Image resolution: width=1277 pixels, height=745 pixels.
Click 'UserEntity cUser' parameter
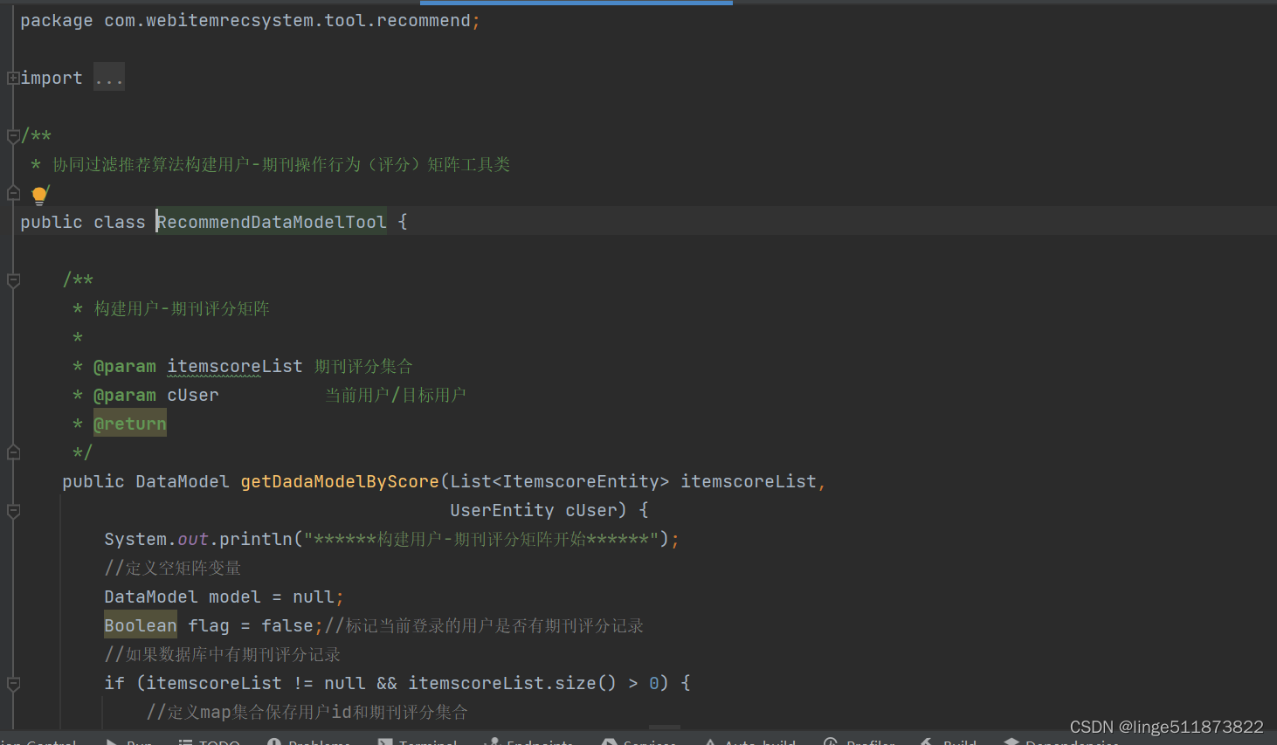[533, 510]
